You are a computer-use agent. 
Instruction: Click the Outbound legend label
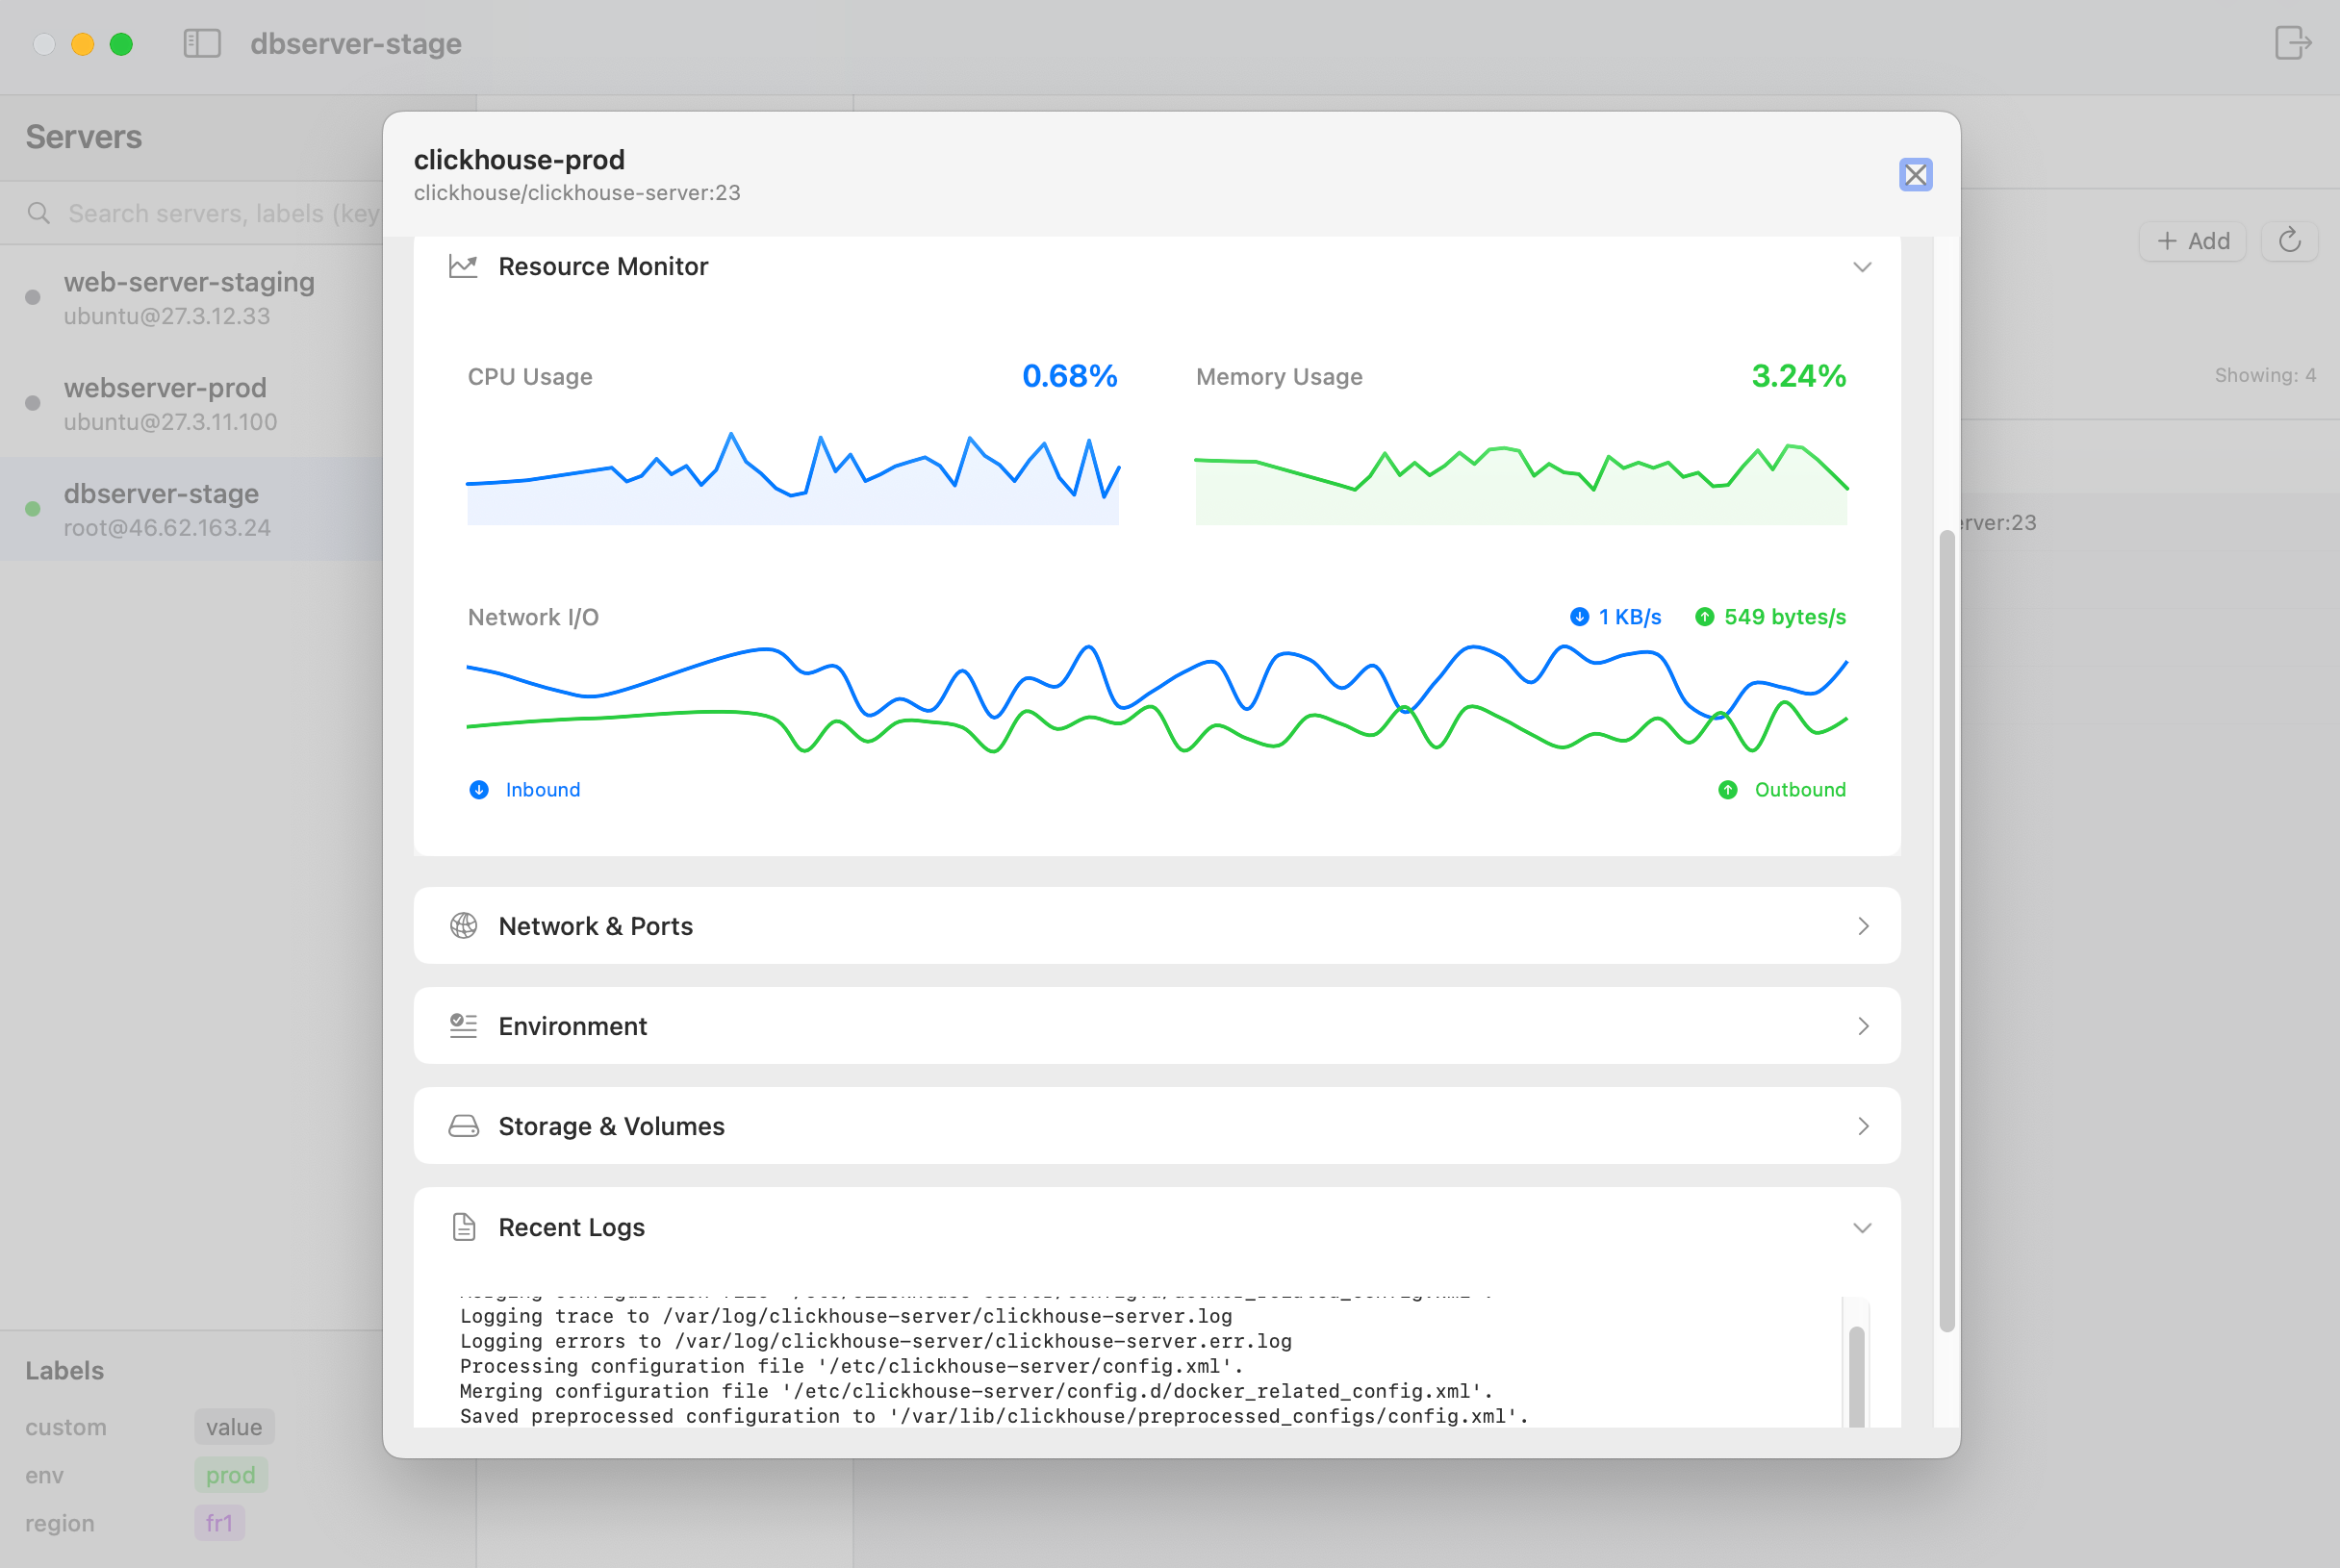(1800, 790)
